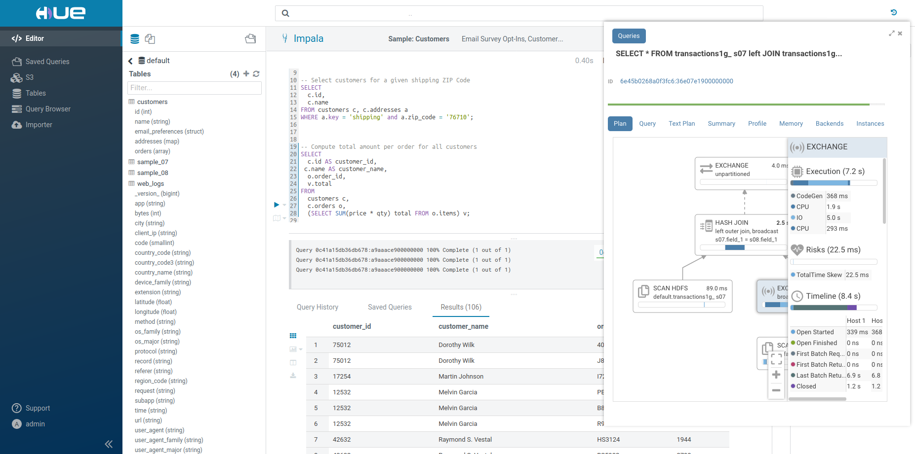The width and height of the screenshot is (915, 454).
Task: Select the databases assist panel icon
Action: coord(134,38)
